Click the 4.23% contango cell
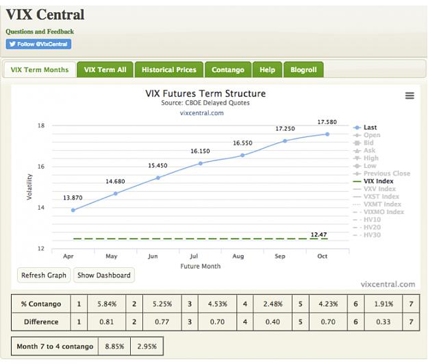This screenshot has height=364, width=428. [x=328, y=304]
